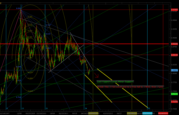This screenshot has width=179, height=115.
Task: Click the cyan 06/26/2014 date tag
Action: click(147, 113)
